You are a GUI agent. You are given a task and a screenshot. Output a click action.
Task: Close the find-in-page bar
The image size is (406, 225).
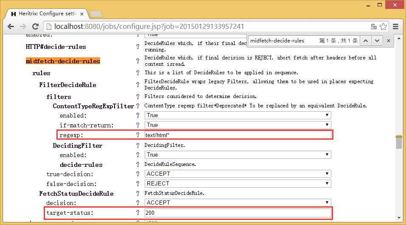388,41
